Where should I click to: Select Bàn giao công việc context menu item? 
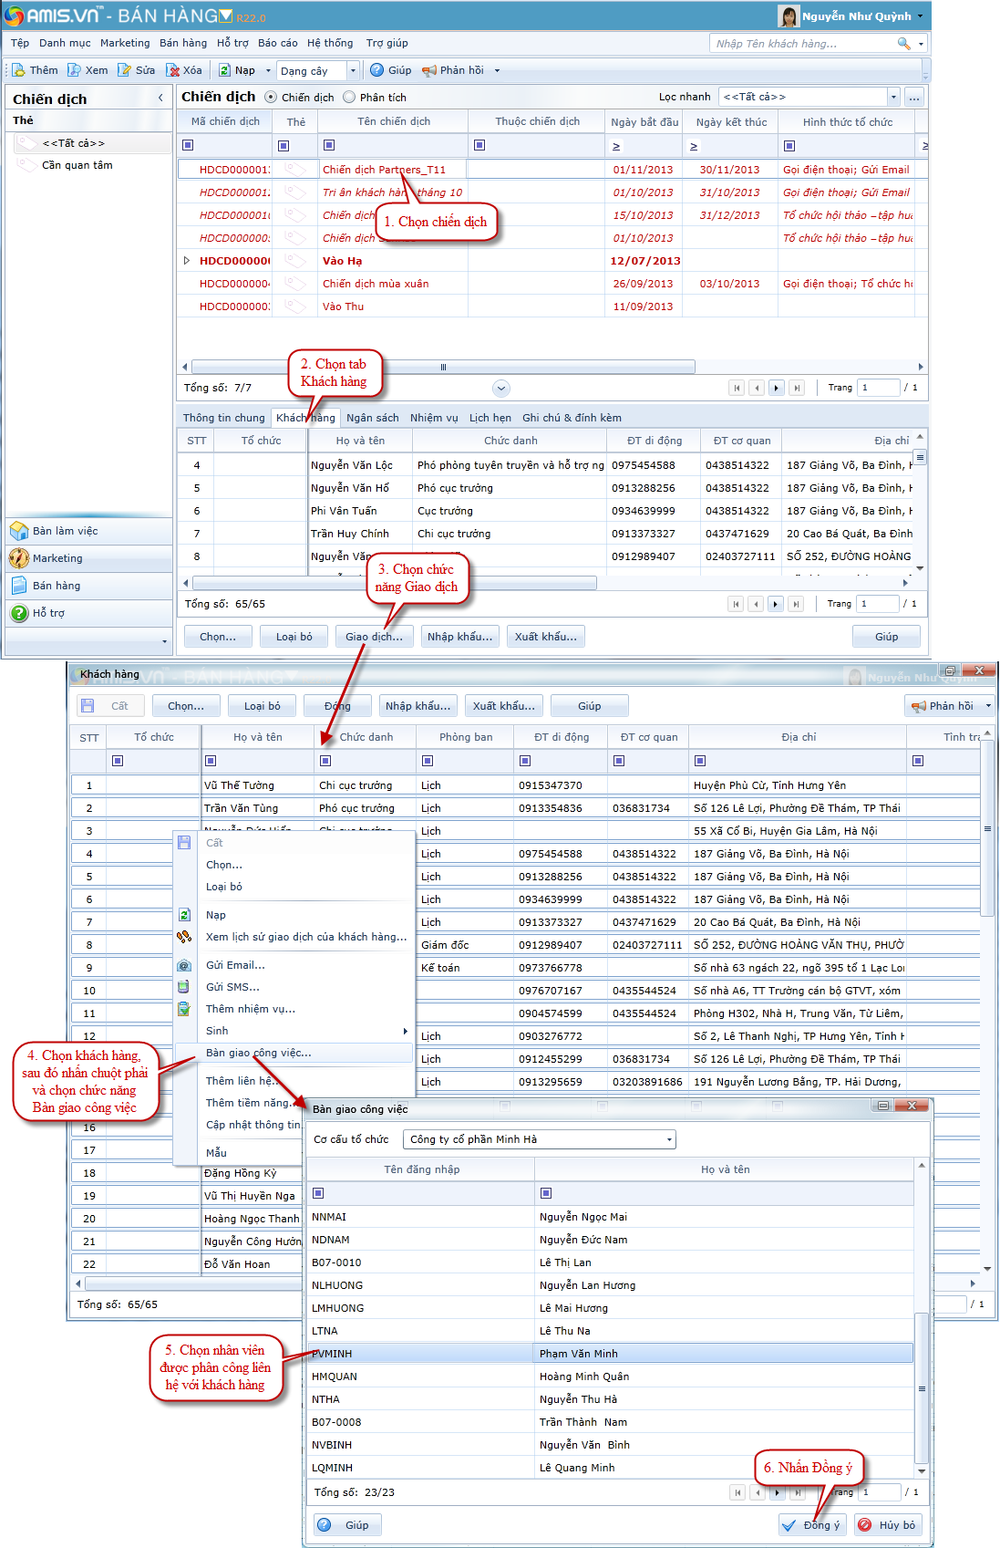click(259, 1053)
